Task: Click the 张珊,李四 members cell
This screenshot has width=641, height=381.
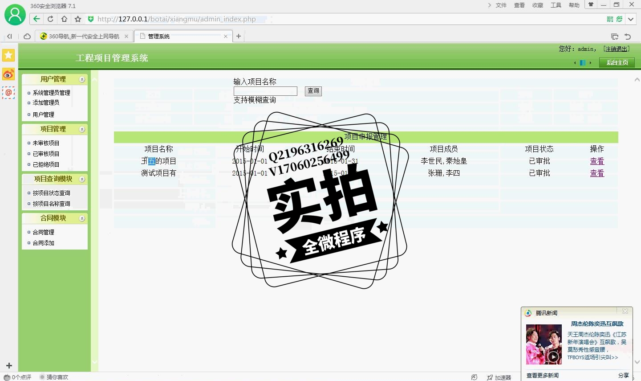Action: [x=444, y=173]
